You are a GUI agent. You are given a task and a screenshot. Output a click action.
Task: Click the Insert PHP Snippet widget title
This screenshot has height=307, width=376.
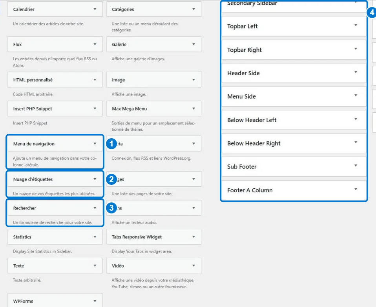[x=33, y=108]
